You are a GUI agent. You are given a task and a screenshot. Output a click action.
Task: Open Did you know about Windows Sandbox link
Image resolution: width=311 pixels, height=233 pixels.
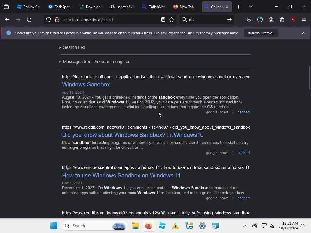click(133, 135)
